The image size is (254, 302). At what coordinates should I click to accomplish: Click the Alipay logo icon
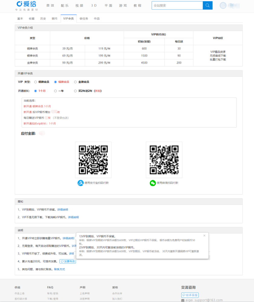[80, 183]
